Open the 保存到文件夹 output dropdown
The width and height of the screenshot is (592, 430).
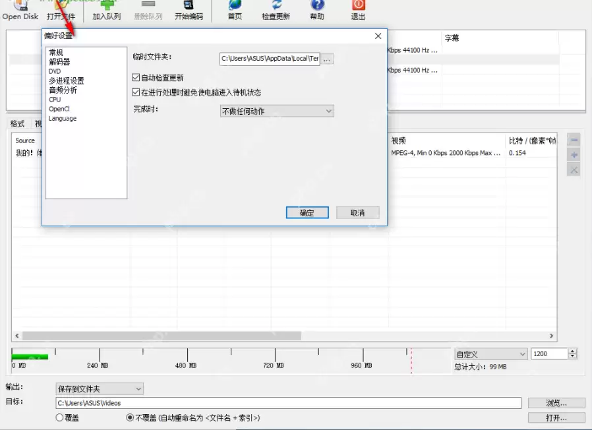coord(100,389)
